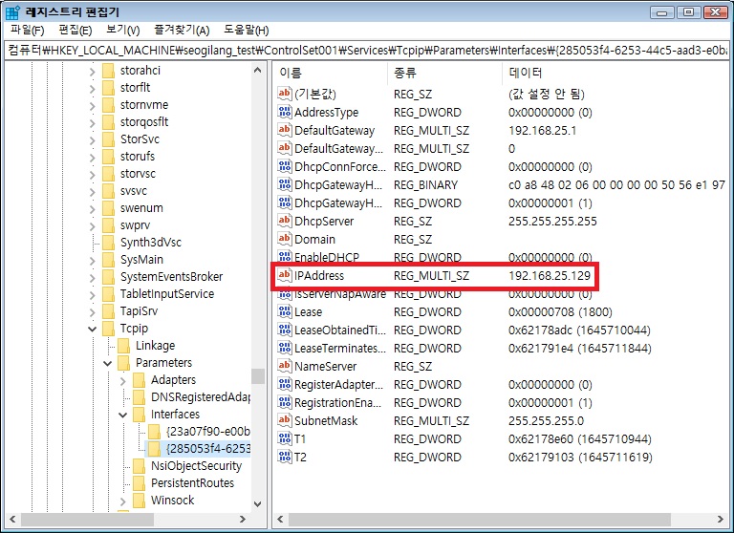Collapse the Tcpip tree node
This screenshot has height=533, width=734.
(x=92, y=329)
